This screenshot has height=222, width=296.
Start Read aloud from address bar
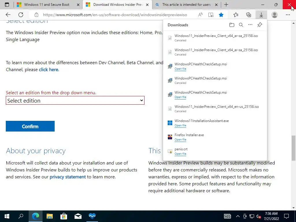click(x=200, y=15)
